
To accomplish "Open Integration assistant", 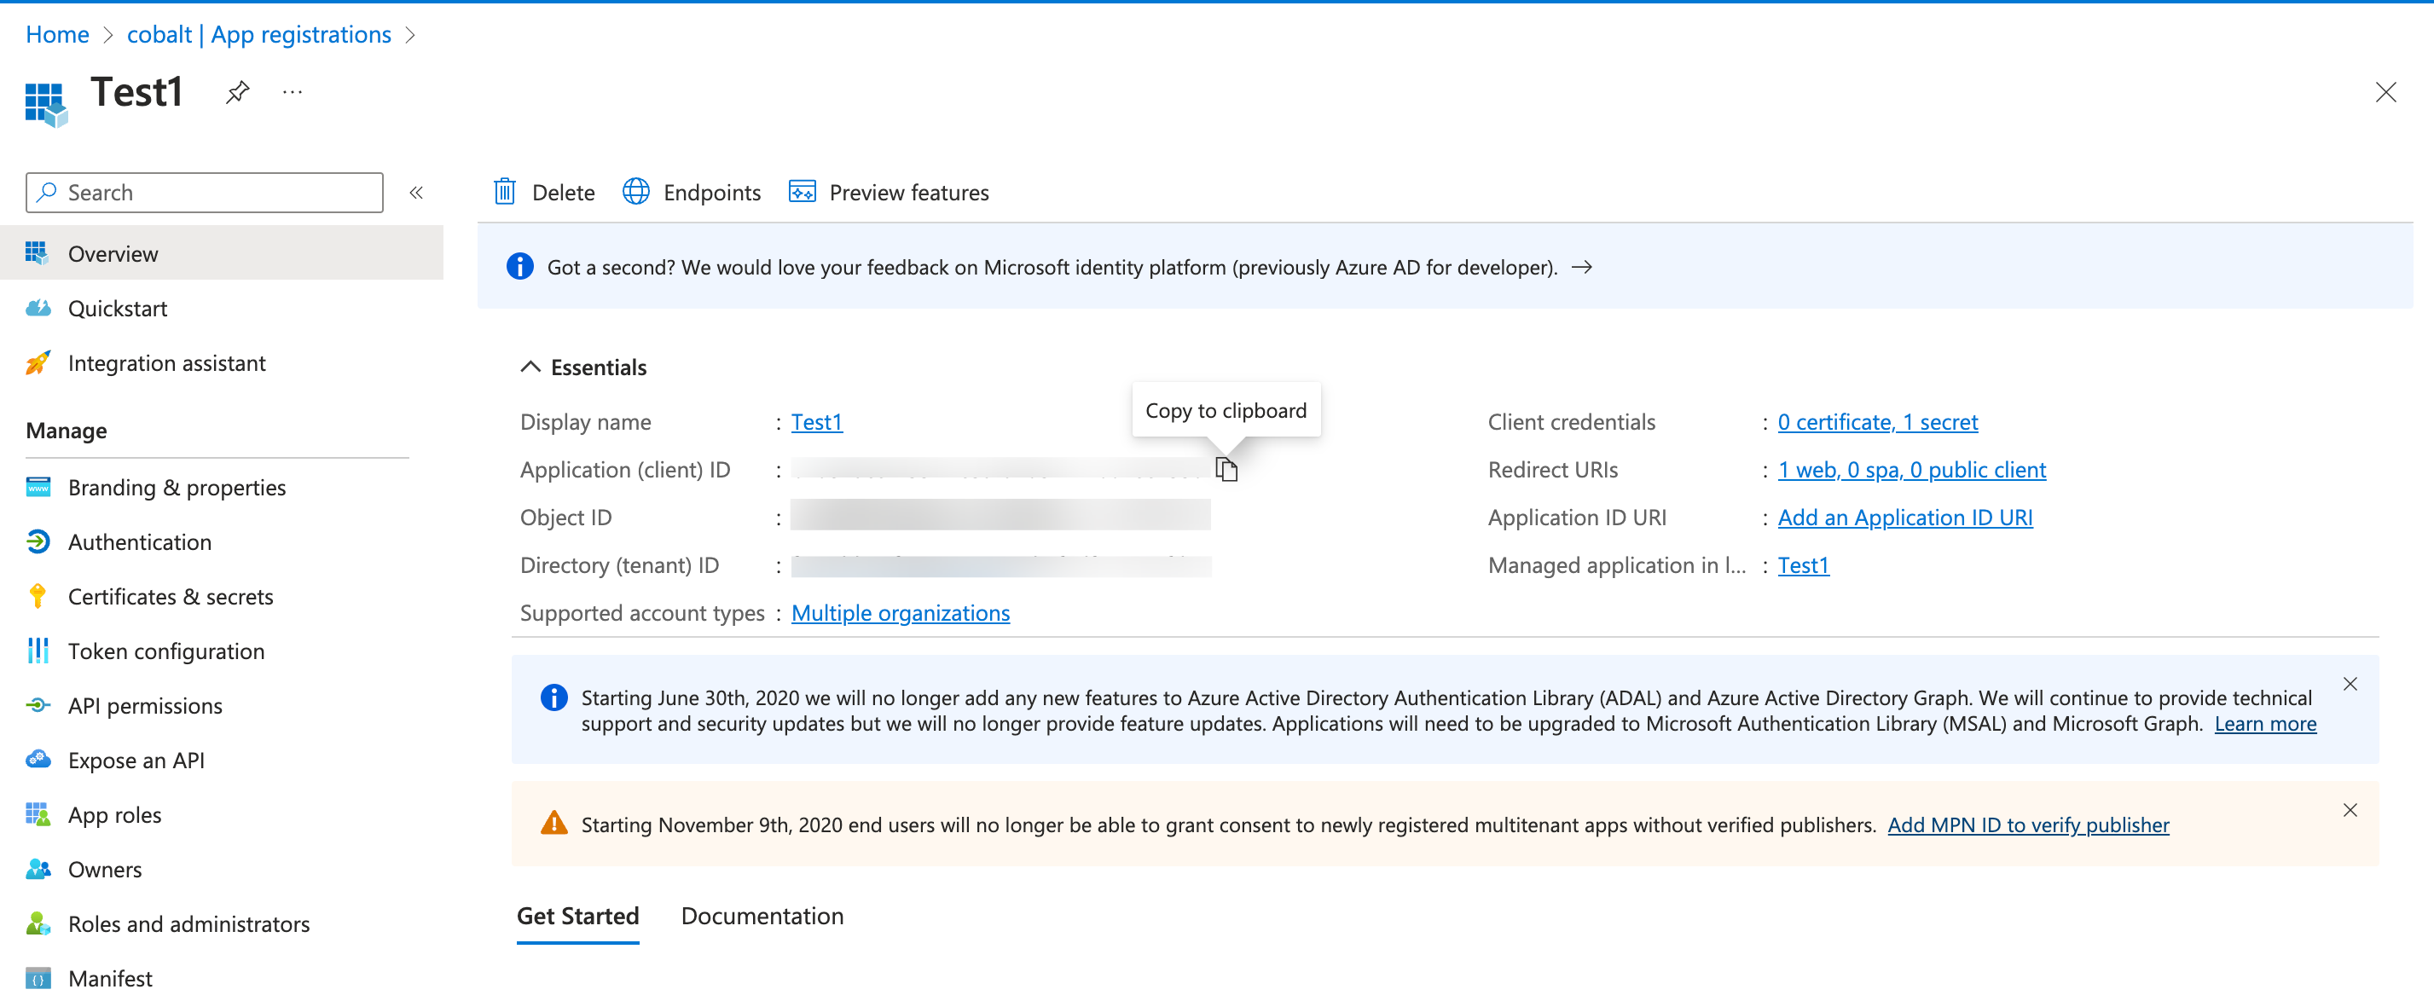I will 166,362.
